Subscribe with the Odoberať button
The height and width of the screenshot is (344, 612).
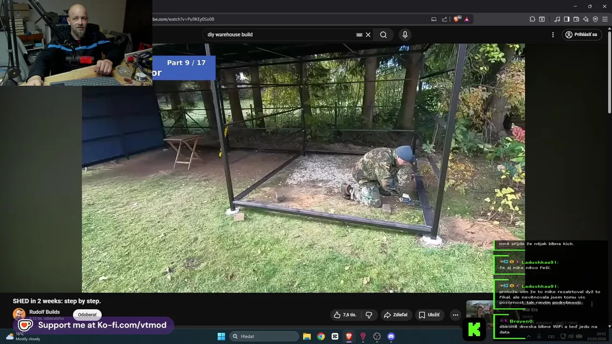(x=87, y=315)
